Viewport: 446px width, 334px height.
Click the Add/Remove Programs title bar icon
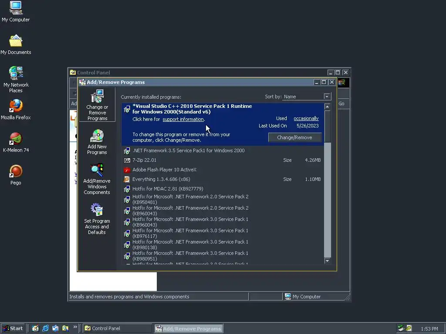pyautogui.click(x=82, y=82)
